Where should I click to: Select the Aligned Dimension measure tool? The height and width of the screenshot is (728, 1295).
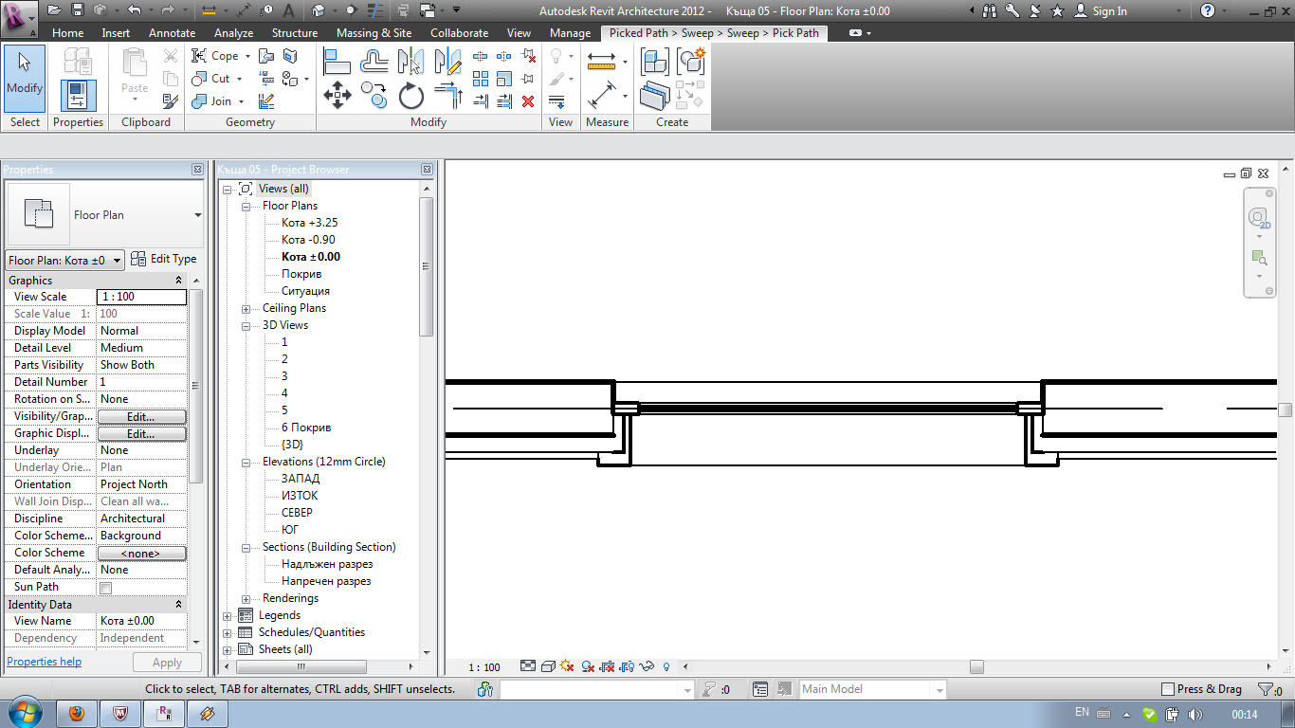click(602, 95)
